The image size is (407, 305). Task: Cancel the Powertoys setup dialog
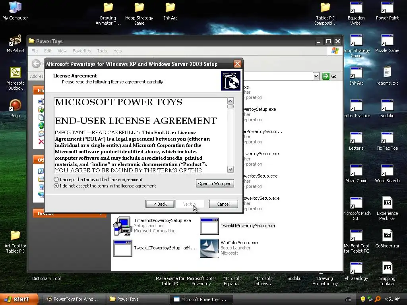[223, 204]
